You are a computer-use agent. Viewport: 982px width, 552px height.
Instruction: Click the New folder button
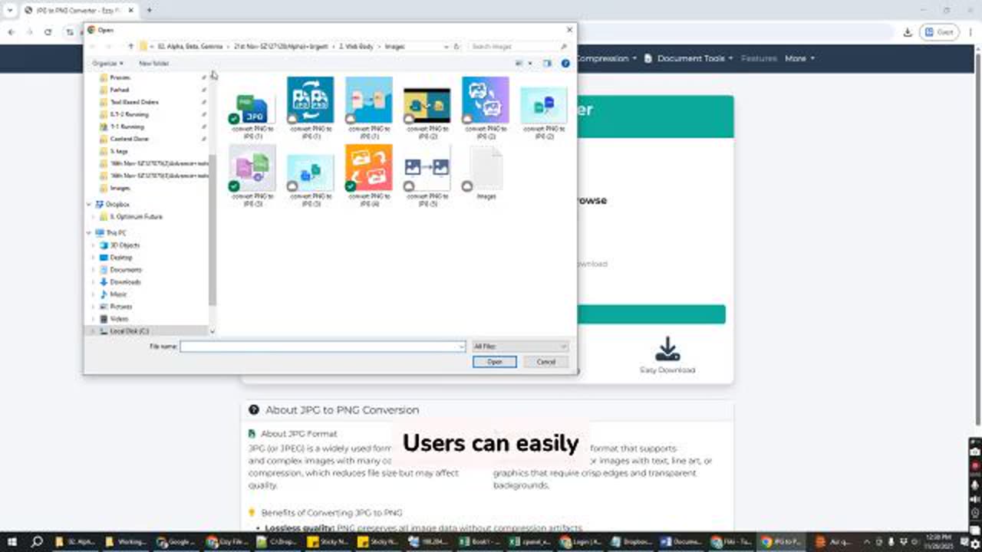point(154,64)
